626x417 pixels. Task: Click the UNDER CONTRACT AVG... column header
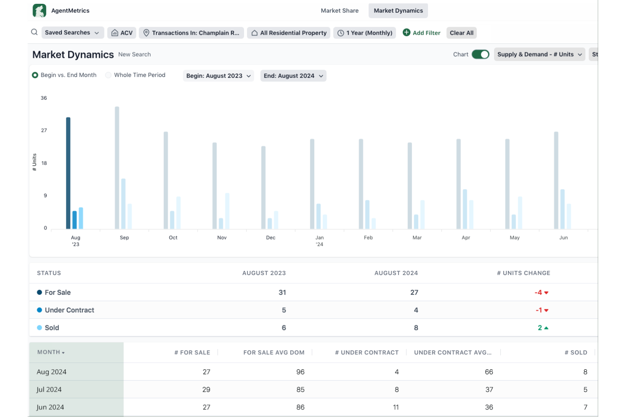click(x=453, y=353)
